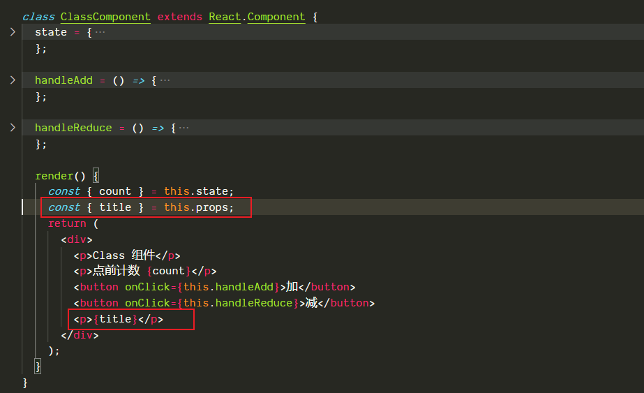Click the 'Class 组件' paragraph text
Screen dimensions: 644x393
coord(123,255)
